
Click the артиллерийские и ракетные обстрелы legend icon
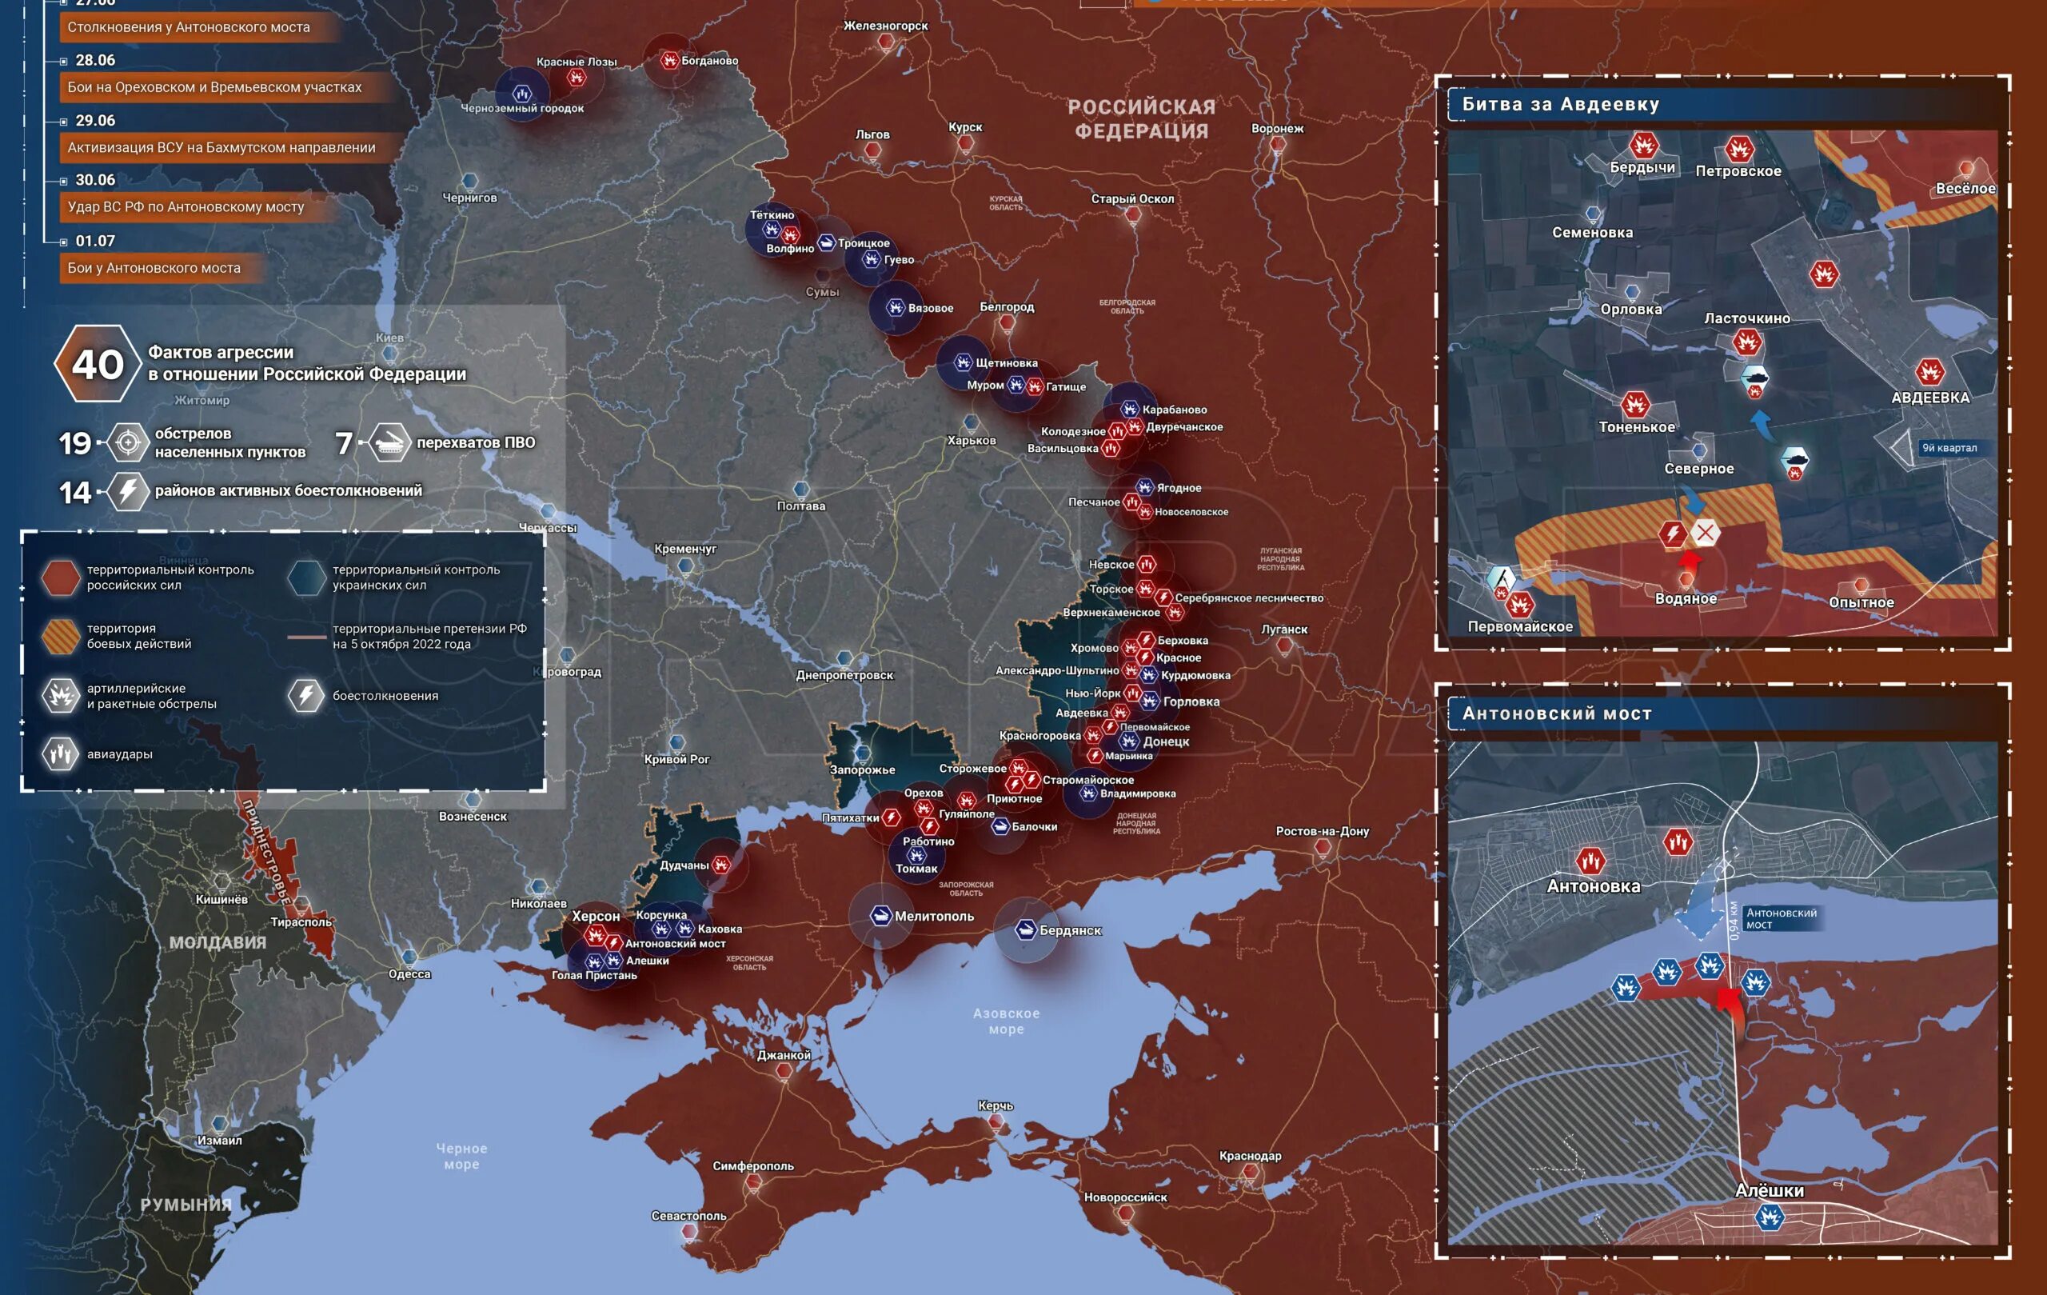60,696
